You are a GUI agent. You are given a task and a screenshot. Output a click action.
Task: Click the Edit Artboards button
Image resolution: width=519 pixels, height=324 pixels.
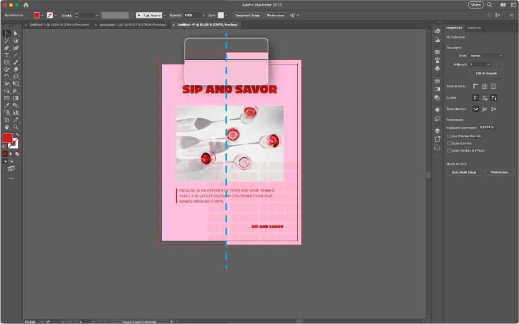point(485,73)
